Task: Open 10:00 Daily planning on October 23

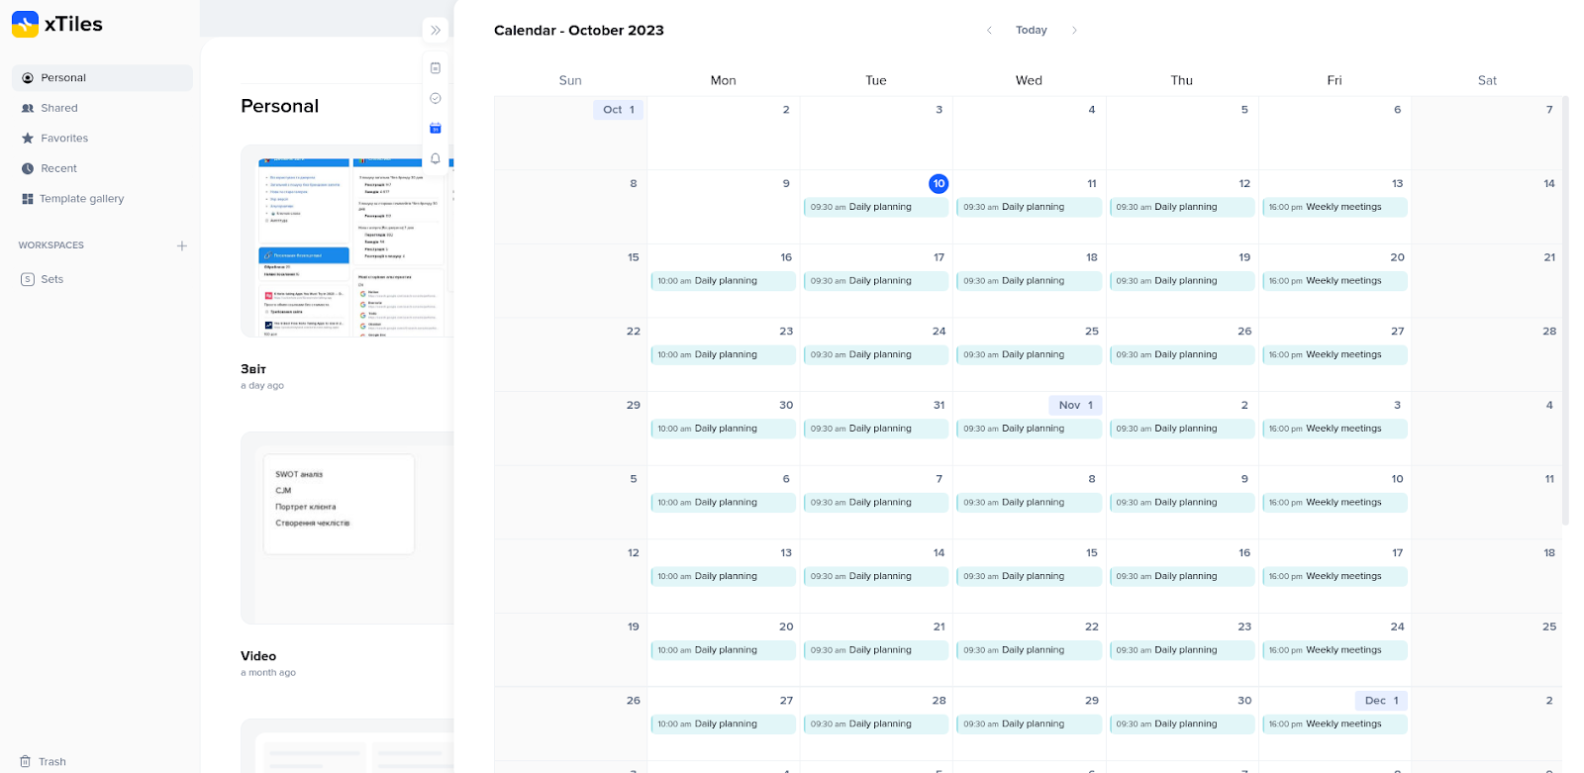Action: pyautogui.click(x=723, y=354)
